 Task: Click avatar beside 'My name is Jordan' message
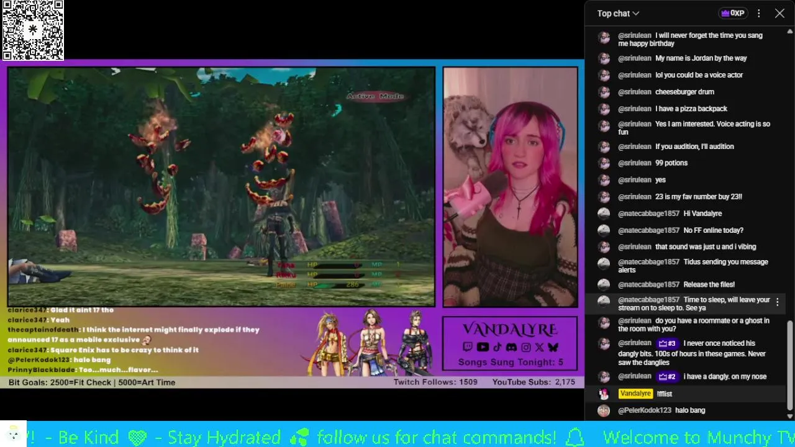604,58
